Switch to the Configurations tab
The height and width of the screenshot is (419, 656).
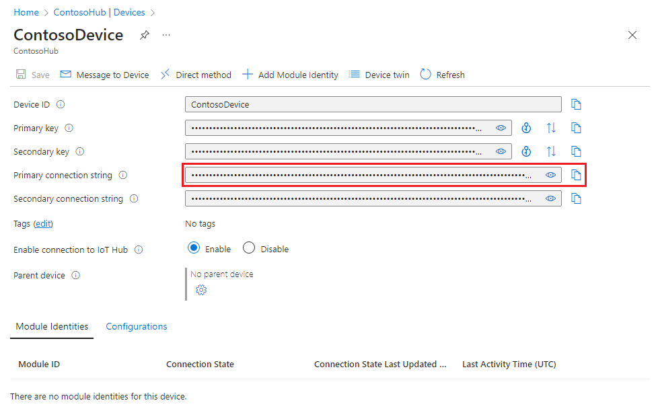(136, 326)
